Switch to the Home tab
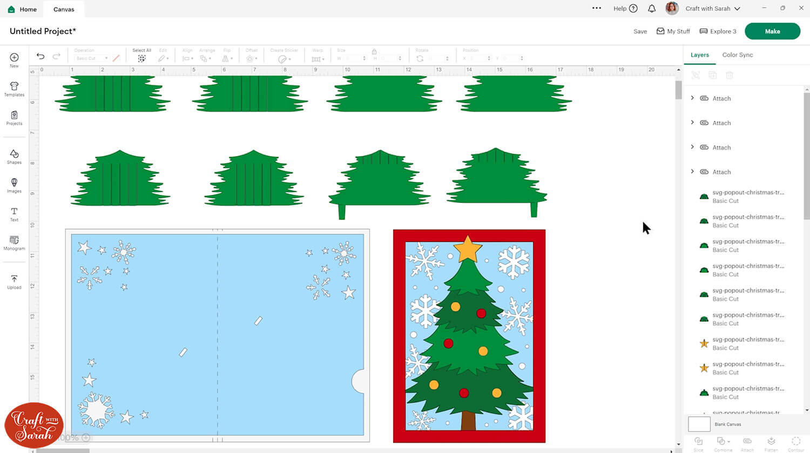This screenshot has width=810, height=453. pos(22,9)
